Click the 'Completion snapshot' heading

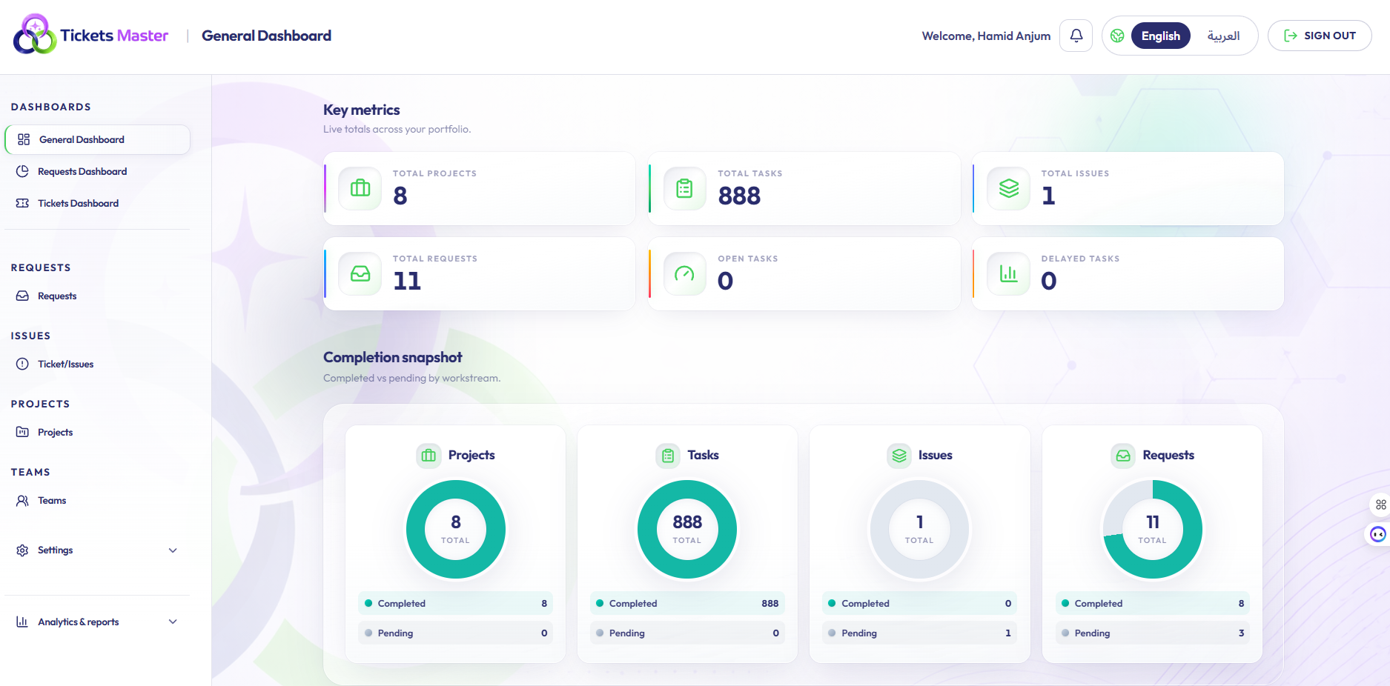coord(393,357)
